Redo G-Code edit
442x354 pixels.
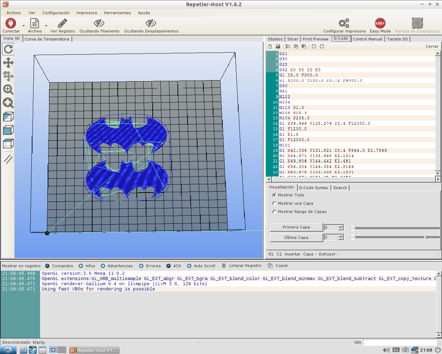[x=322, y=46]
